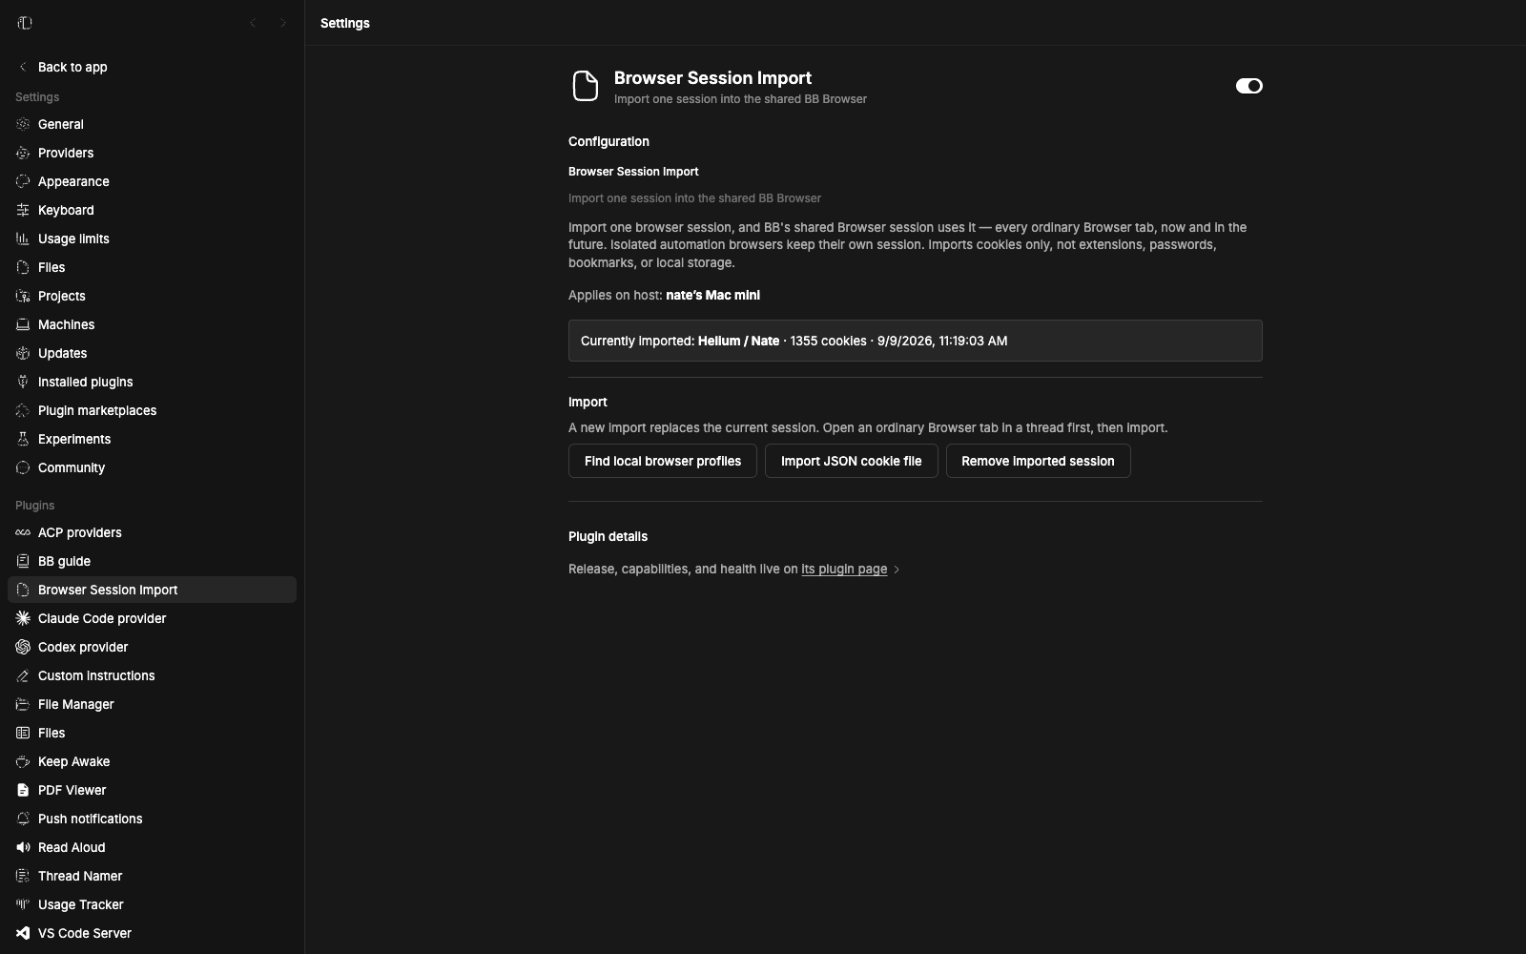
Task: Click the Appearance icon in sidebar
Action: pos(23,181)
